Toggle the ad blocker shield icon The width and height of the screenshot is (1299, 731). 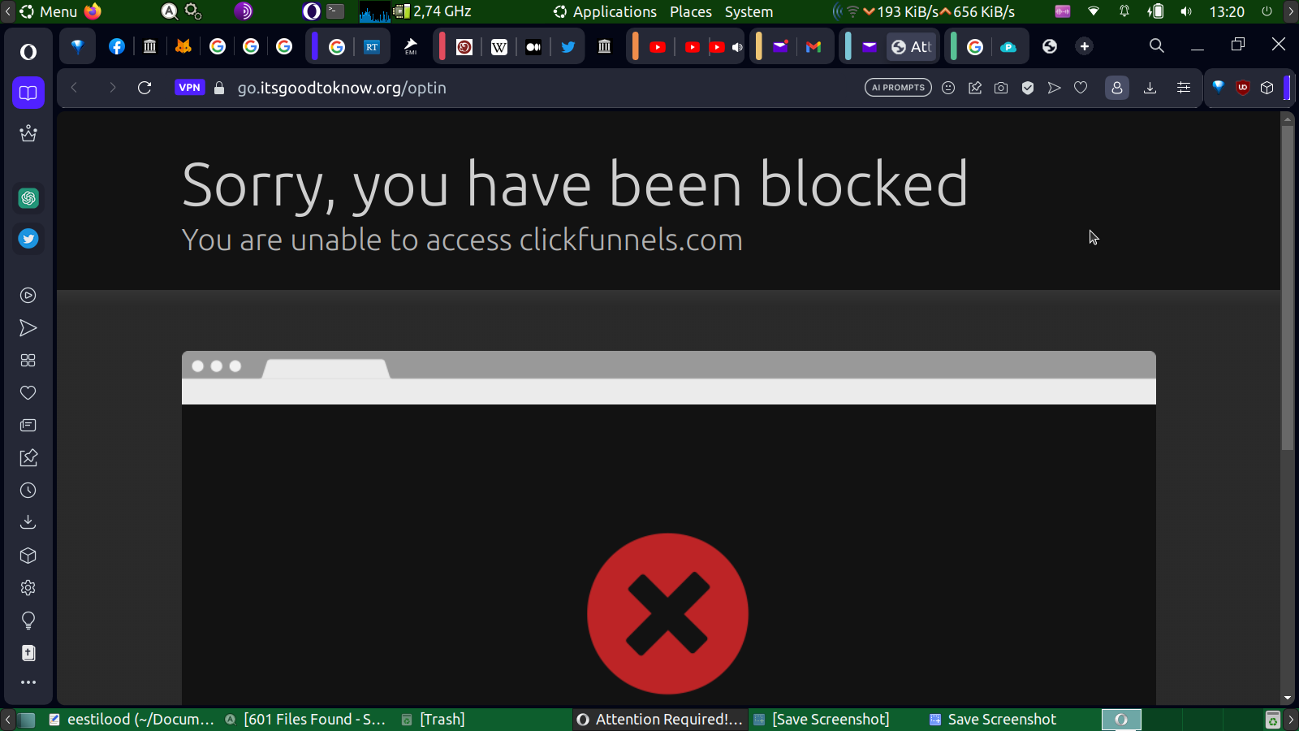pos(1028,88)
